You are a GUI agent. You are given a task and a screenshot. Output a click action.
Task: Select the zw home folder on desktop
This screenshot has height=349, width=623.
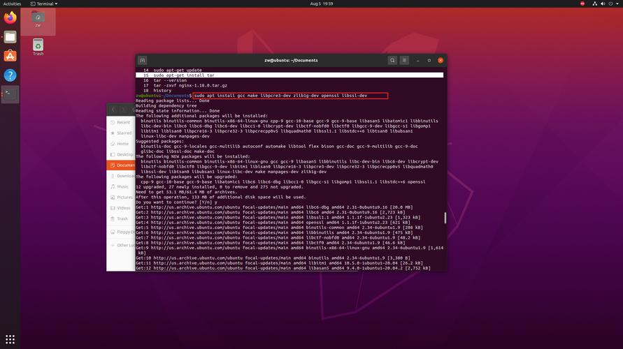(38, 20)
